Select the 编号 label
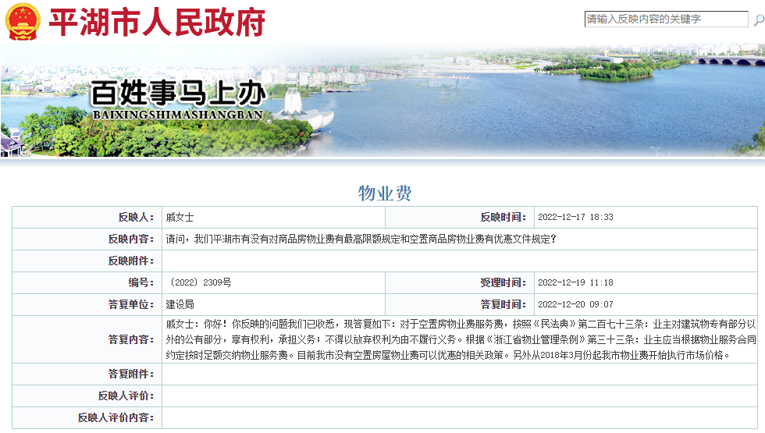 coord(141,282)
